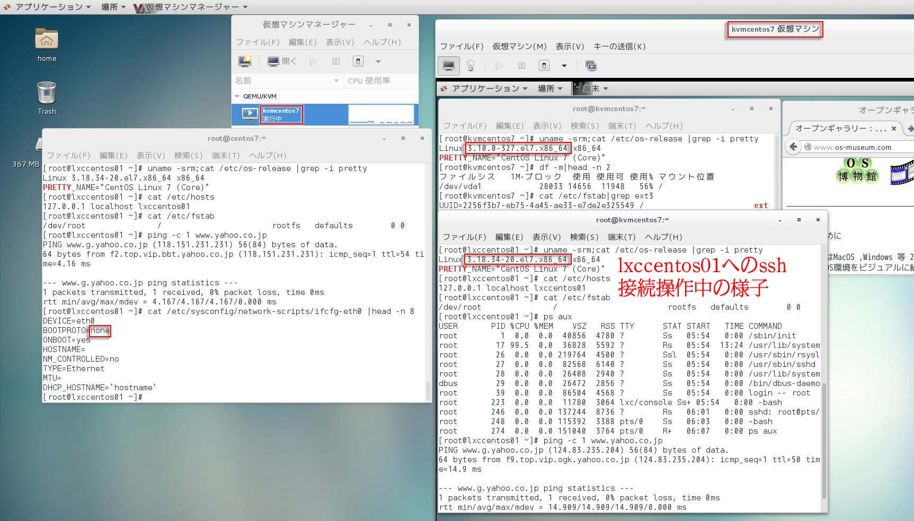Click the 開く (open) monitor button in Virtual Machine Manager

tap(282, 61)
